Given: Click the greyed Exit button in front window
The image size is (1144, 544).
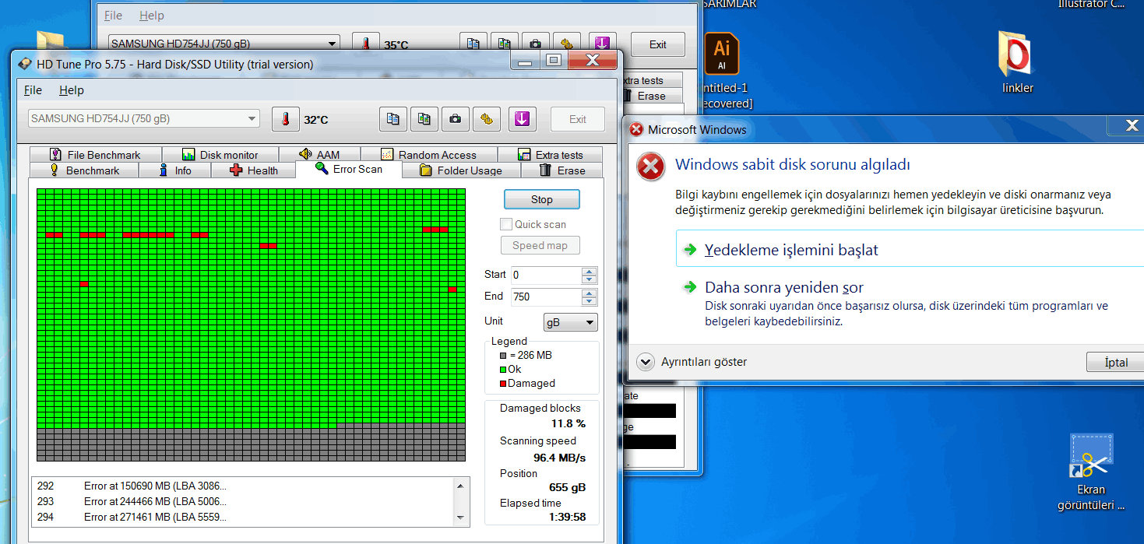Looking at the screenshot, I should 578,119.
